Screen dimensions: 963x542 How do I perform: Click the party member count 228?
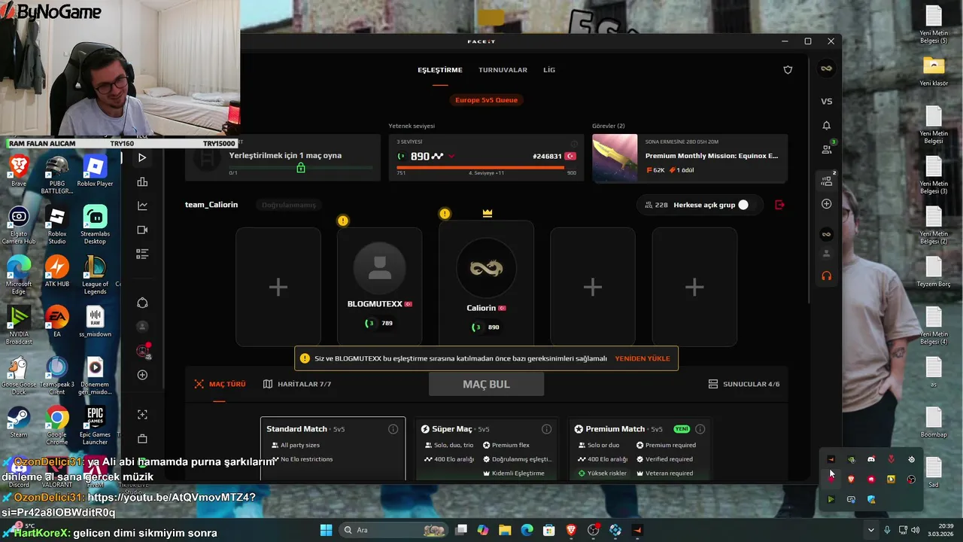(x=655, y=205)
